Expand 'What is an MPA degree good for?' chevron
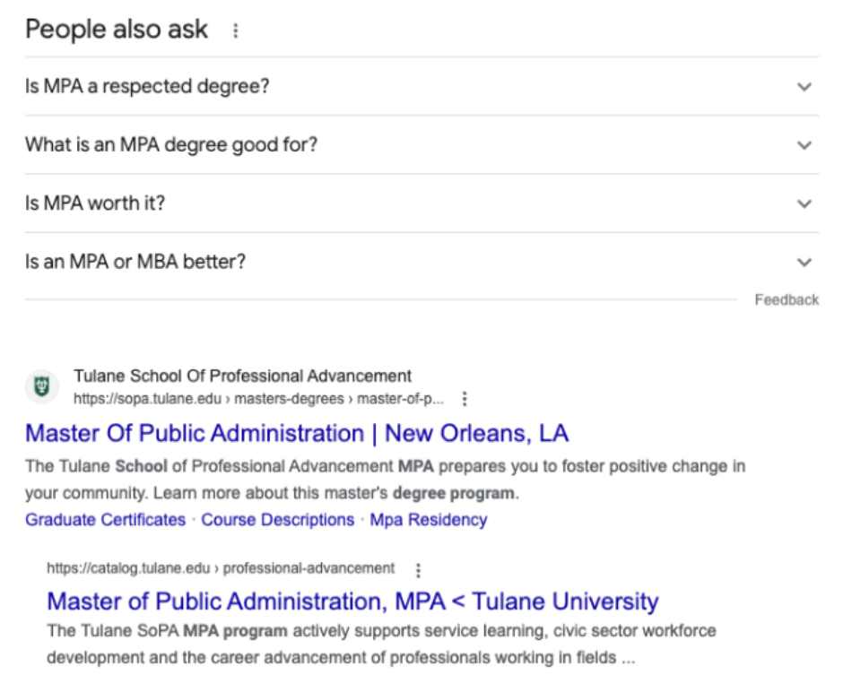The height and width of the screenshot is (692, 843). (x=804, y=145)
